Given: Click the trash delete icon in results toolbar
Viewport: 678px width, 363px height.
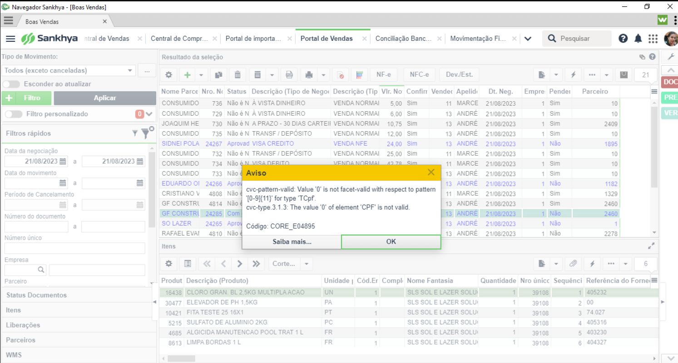Looking at the screenshot, I should click(x=238, y=75).
